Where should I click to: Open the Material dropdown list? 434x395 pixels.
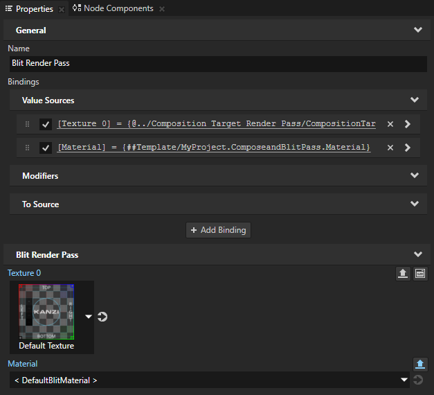tap(404, 380)
